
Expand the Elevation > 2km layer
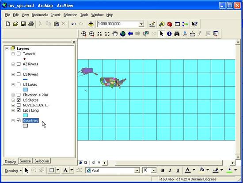13,95
